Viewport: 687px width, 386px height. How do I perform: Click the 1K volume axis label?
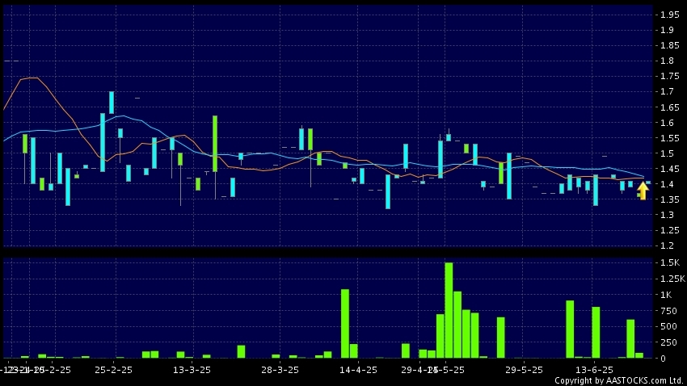click(666, 295)
